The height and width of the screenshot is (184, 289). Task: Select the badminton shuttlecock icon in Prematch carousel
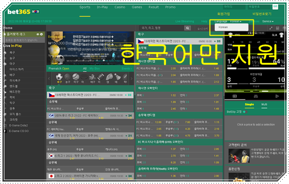point(118,77)
